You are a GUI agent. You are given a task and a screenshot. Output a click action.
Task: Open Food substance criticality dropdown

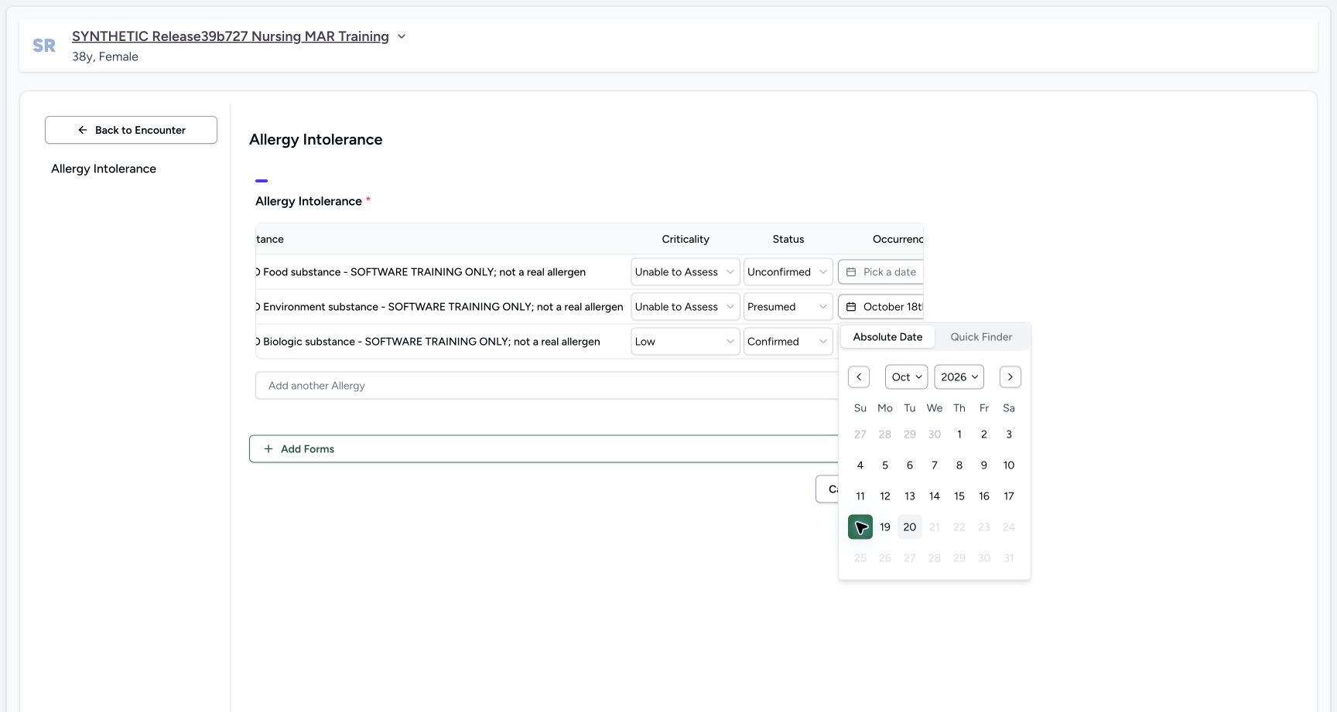click(685, 272)
